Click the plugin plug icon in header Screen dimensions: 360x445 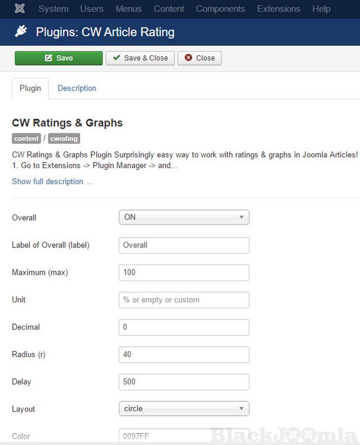(21, 32)
